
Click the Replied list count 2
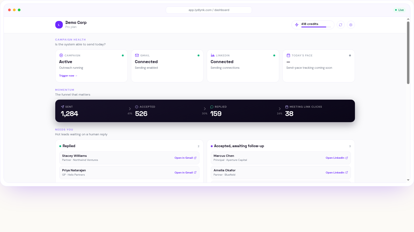point(199,146)
